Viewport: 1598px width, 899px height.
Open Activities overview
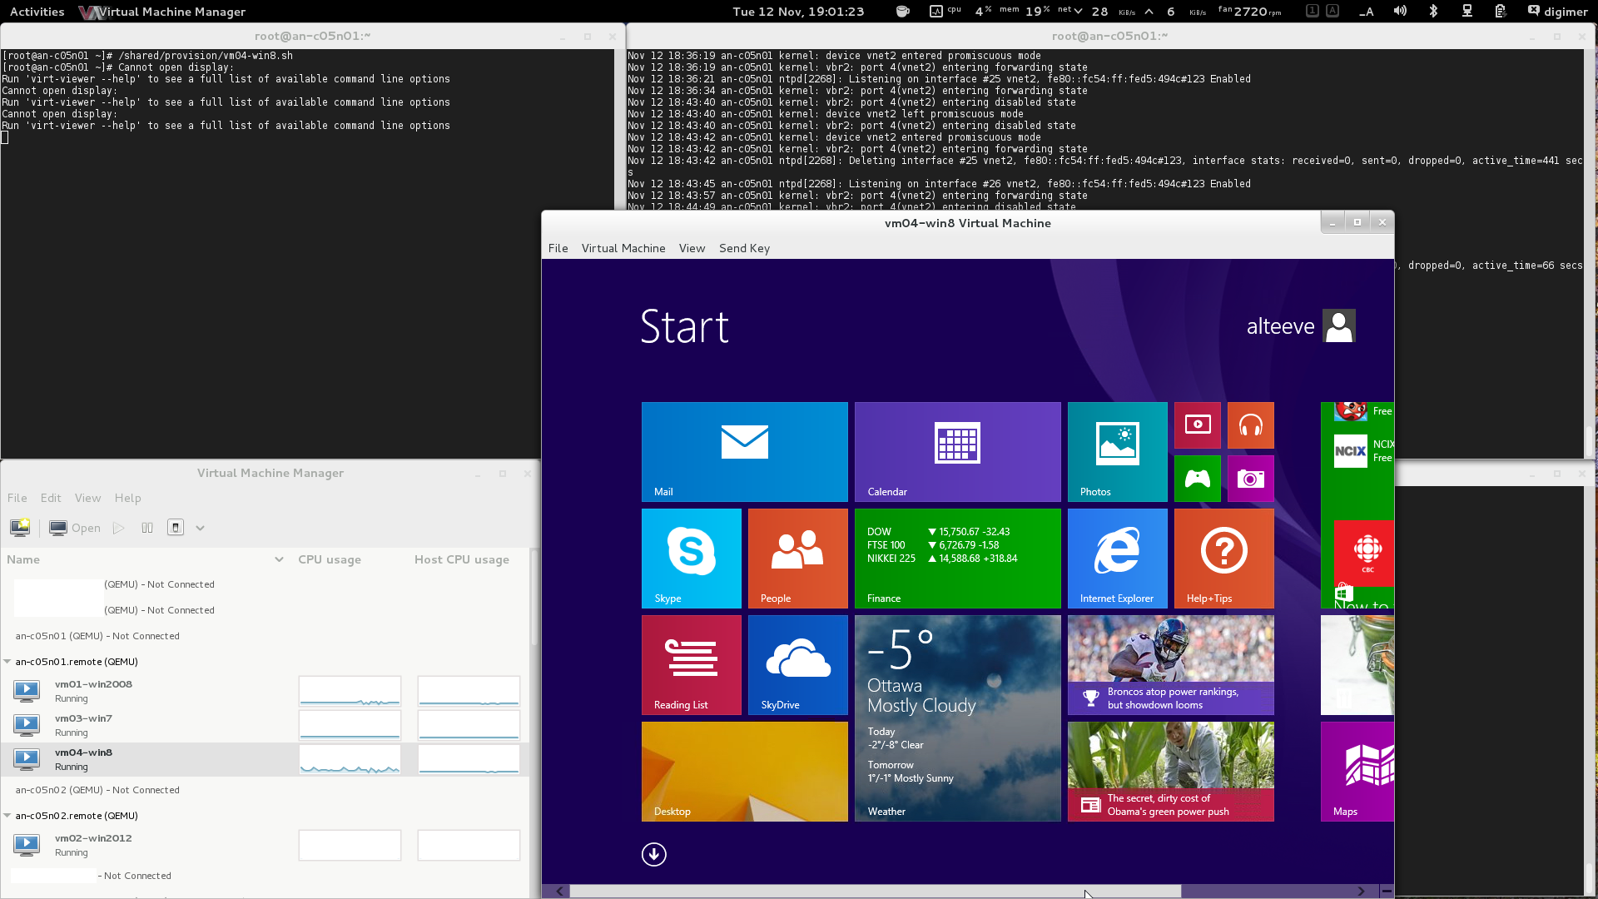(37, 12)
